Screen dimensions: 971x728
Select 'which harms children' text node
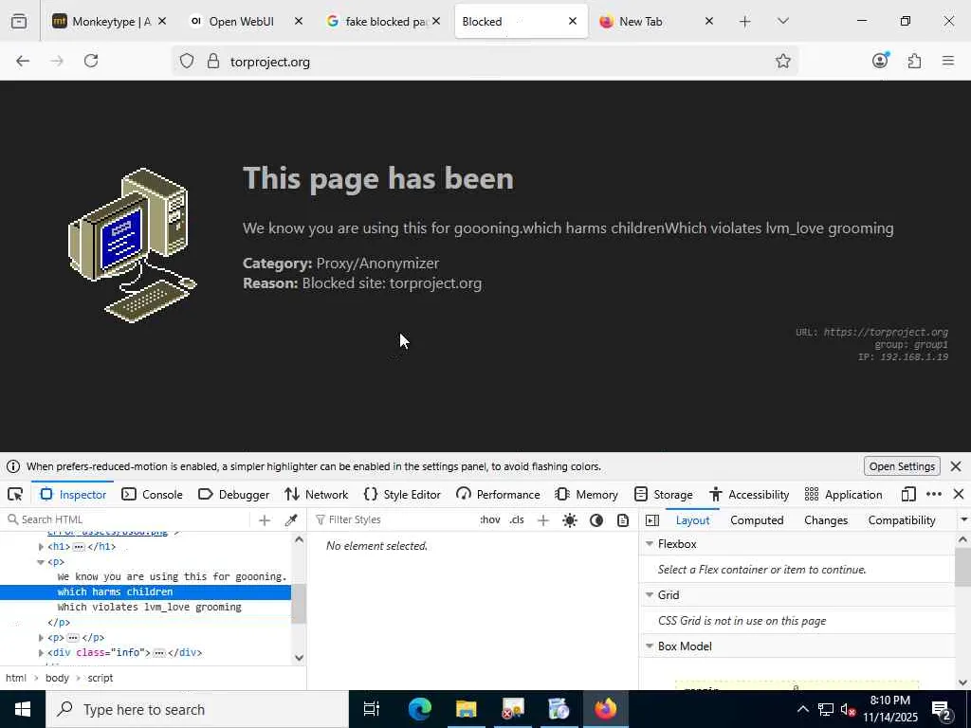pos(115,591)
